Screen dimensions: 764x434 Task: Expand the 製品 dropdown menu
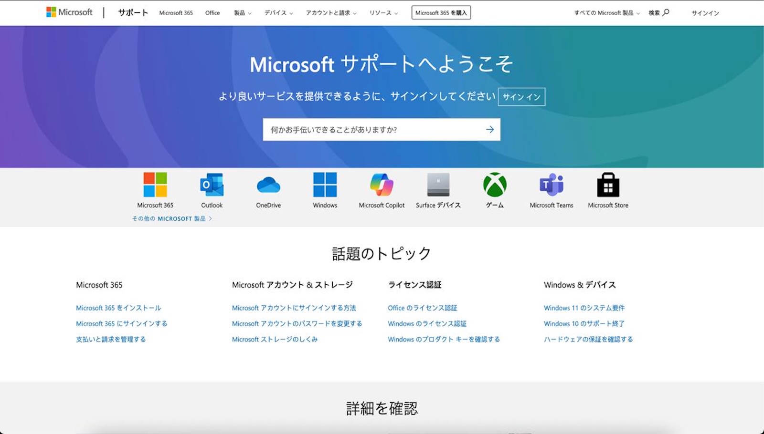point(243,13)
